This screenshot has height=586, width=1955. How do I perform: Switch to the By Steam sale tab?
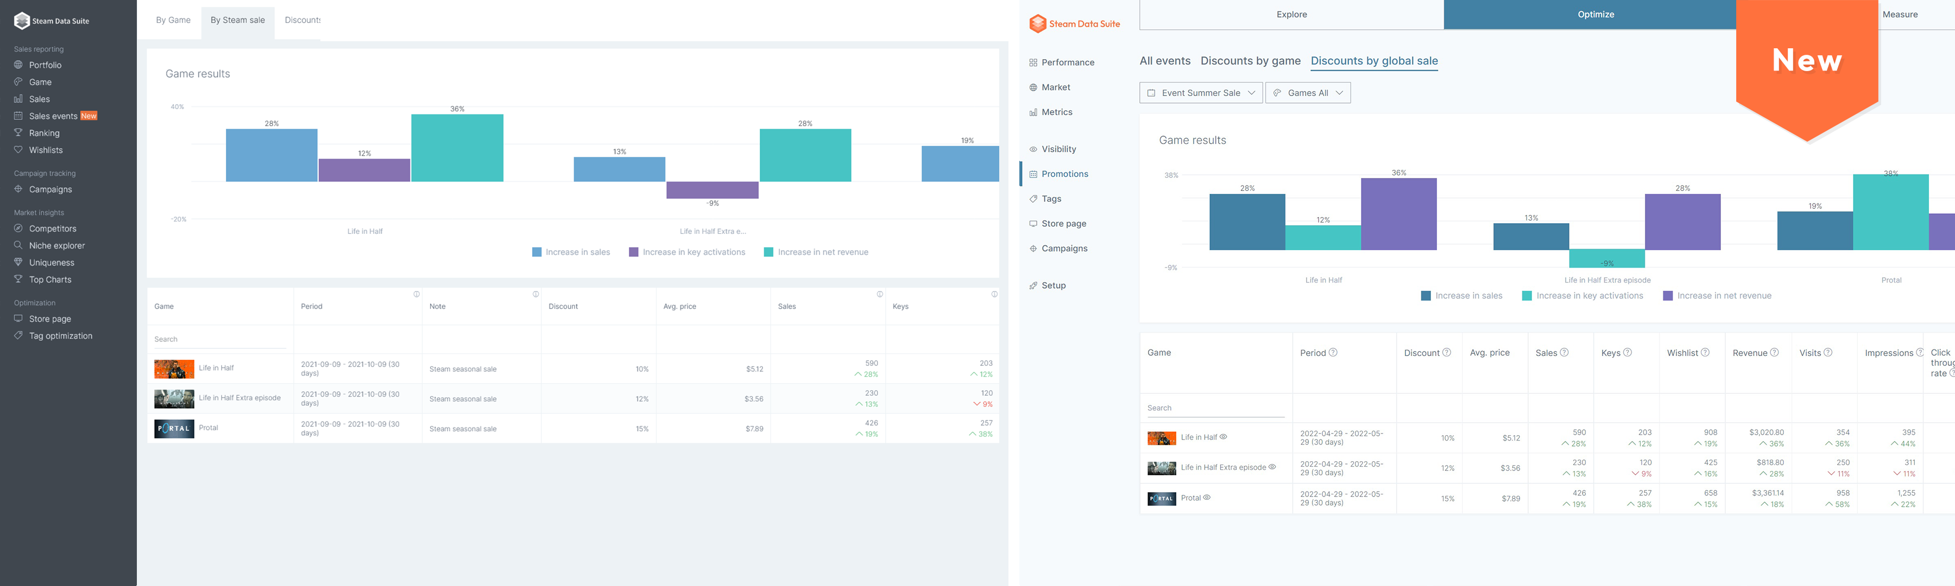click(x=237, y=21)
